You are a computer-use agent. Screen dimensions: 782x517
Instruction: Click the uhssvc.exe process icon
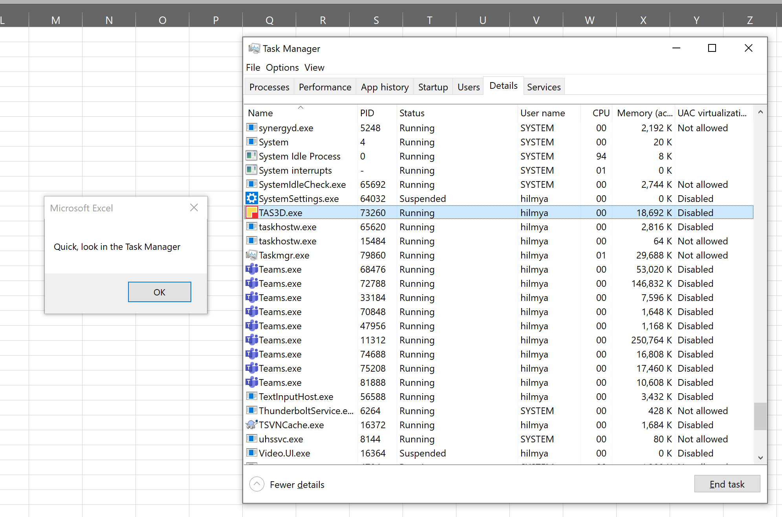252,439
